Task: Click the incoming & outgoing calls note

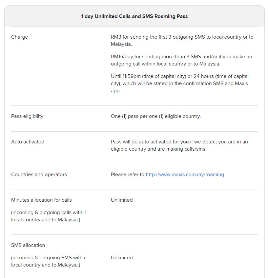Action: [49, 216]
